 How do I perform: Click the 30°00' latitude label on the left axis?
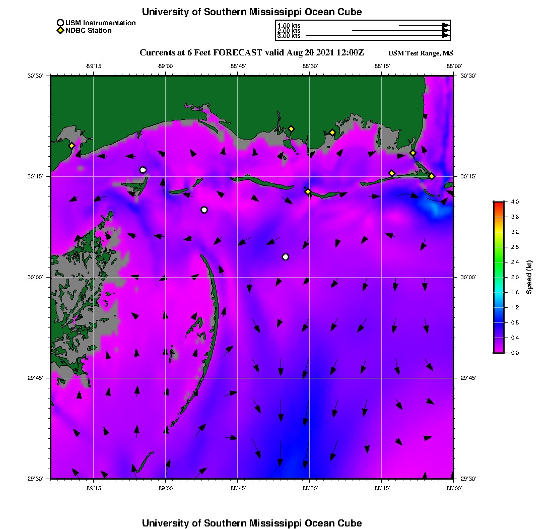point(35,277)
